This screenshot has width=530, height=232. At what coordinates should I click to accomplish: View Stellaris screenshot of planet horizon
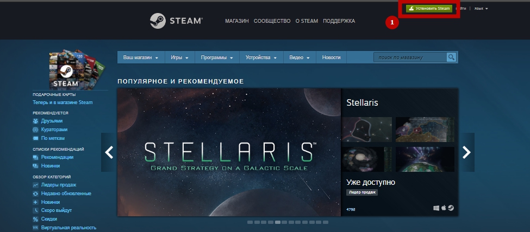(x=425, y=159)
